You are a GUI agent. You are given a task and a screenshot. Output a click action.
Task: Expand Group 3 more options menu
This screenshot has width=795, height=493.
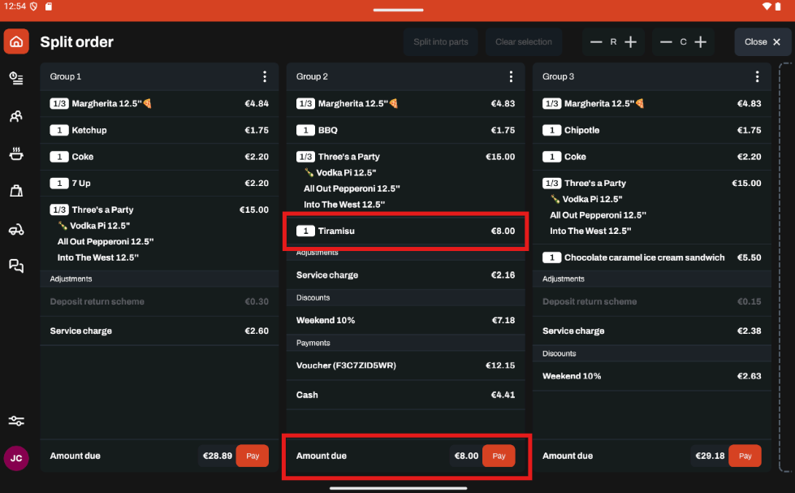(x=757, y=76)
